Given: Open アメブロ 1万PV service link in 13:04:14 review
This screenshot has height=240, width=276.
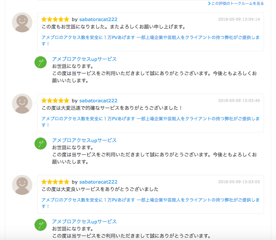Looking at the screenshot, I should tap(150, 41).
